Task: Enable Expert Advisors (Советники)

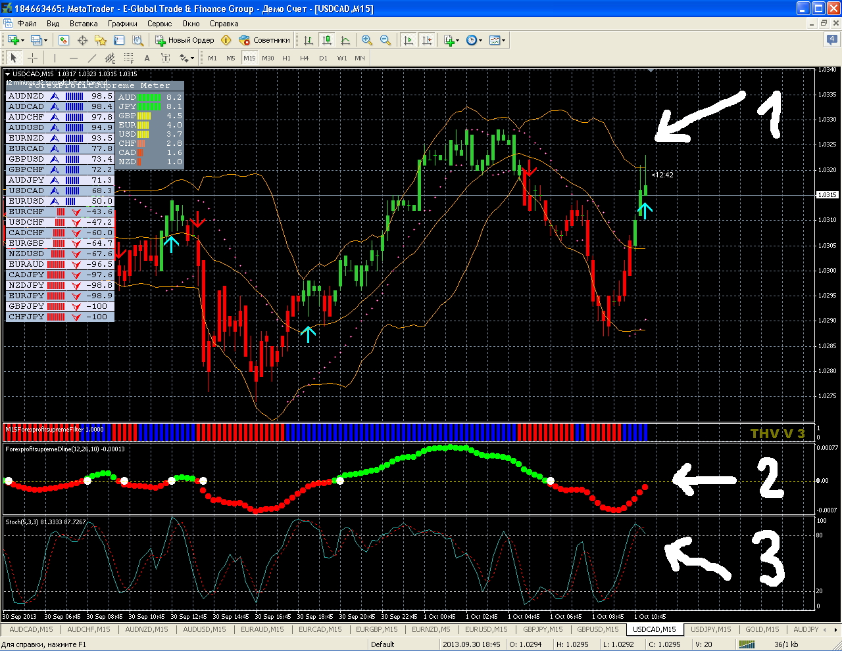Action: (264, 40)
